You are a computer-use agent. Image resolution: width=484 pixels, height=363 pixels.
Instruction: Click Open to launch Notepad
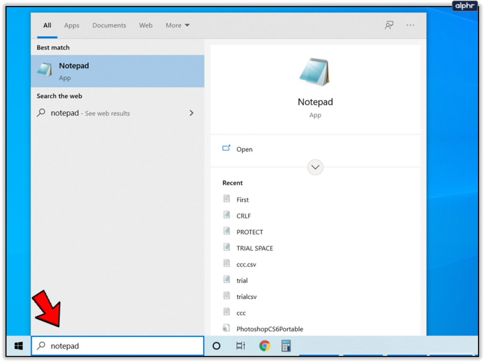[244, 149]
